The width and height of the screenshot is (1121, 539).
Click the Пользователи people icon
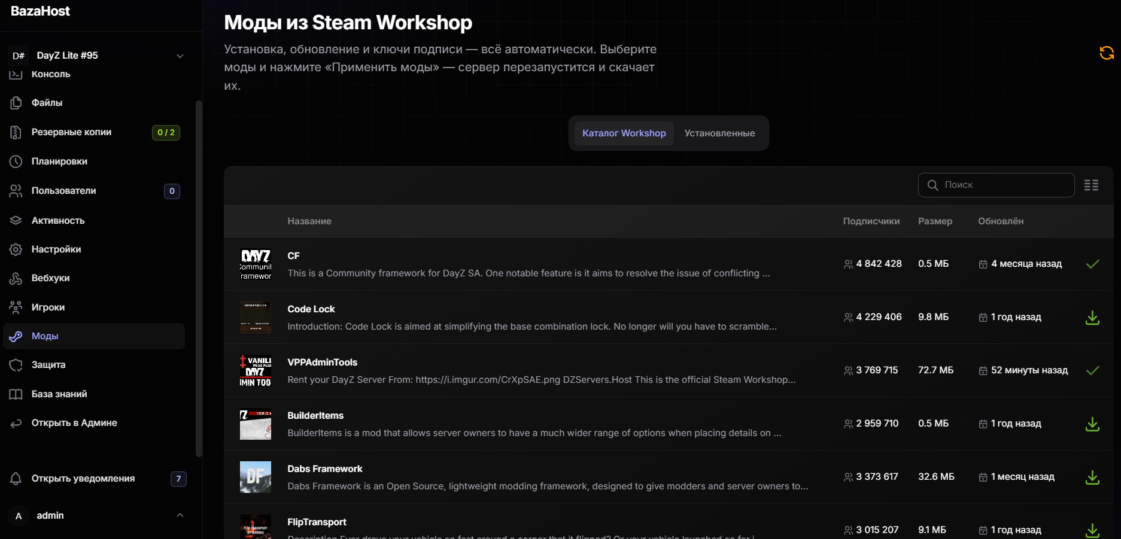click(x=16, y=191)
